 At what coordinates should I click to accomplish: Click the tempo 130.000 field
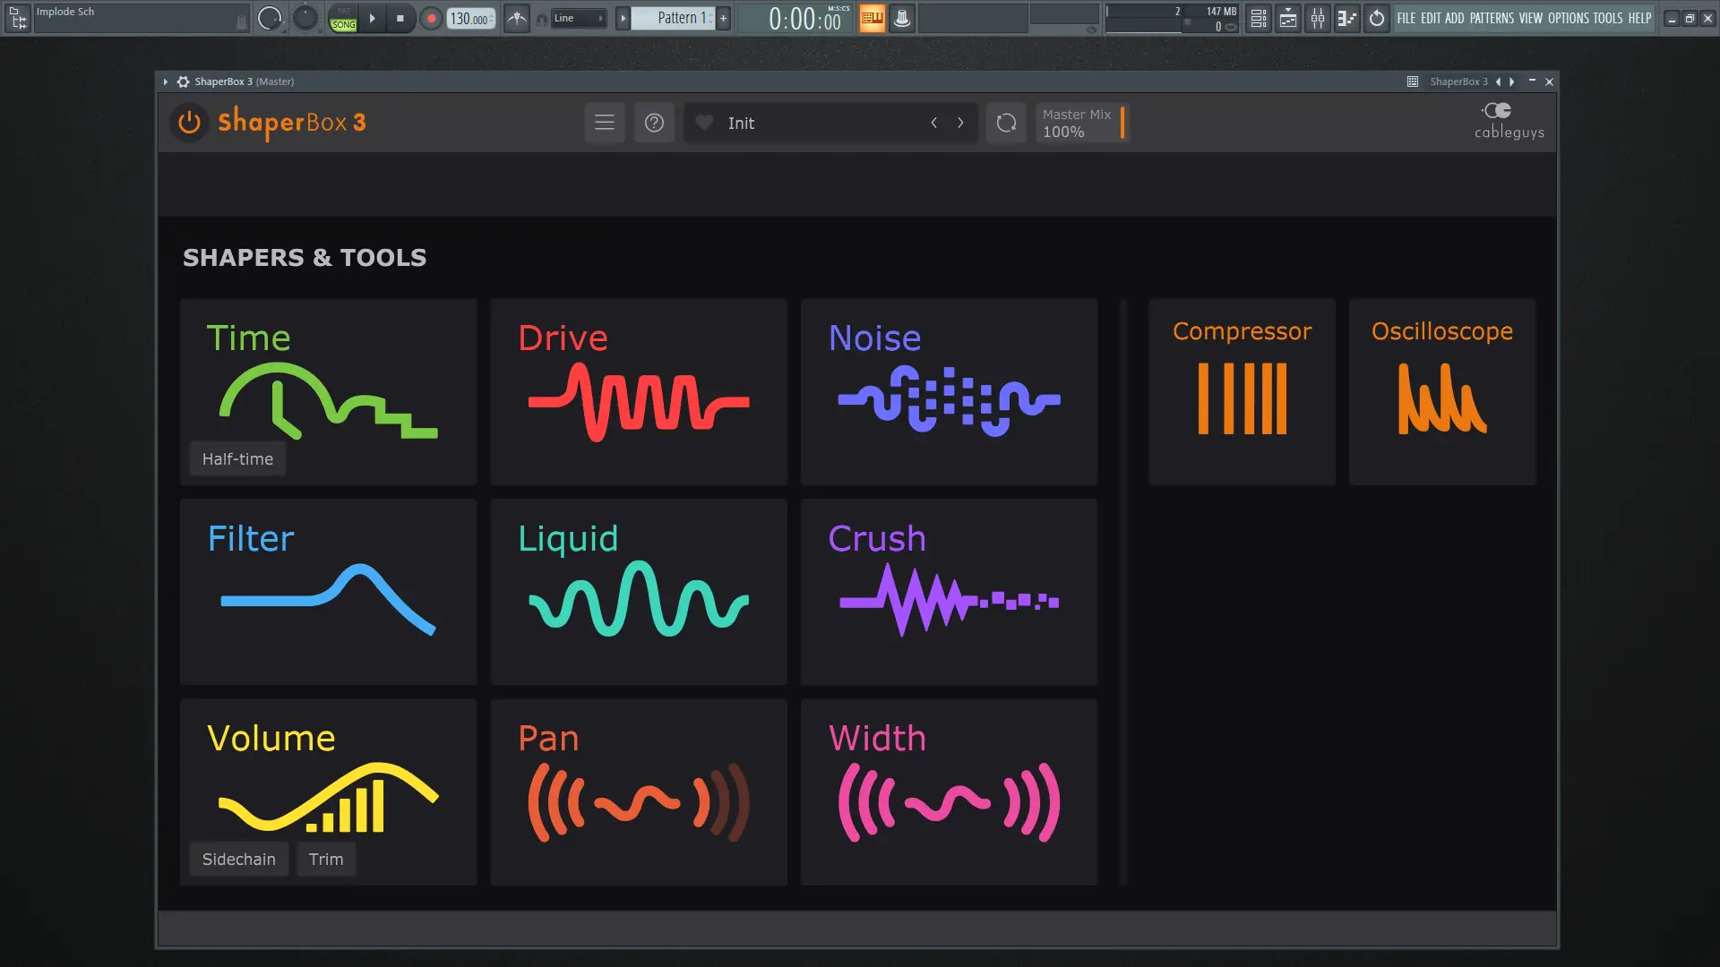(x=469, y=19)
